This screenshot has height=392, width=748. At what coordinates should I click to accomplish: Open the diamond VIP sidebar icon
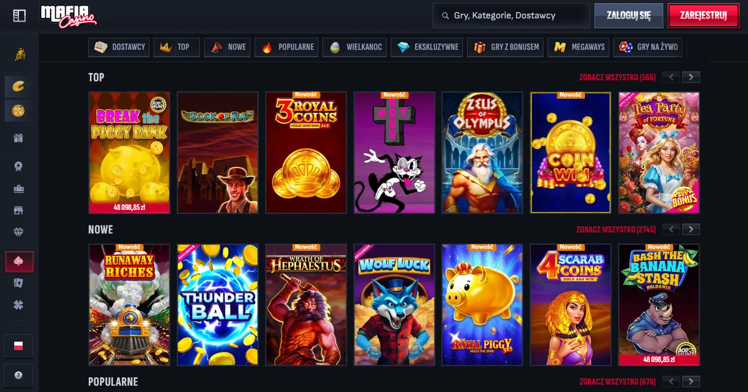coord(19,232)
